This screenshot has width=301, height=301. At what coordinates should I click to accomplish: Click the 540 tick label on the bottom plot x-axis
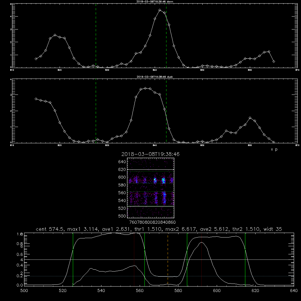101,291
